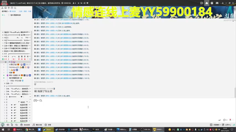The height and width of the screenshot is (132, 236).
Task: Toggle the recording button in bottom bar
Action: (48, 125)
